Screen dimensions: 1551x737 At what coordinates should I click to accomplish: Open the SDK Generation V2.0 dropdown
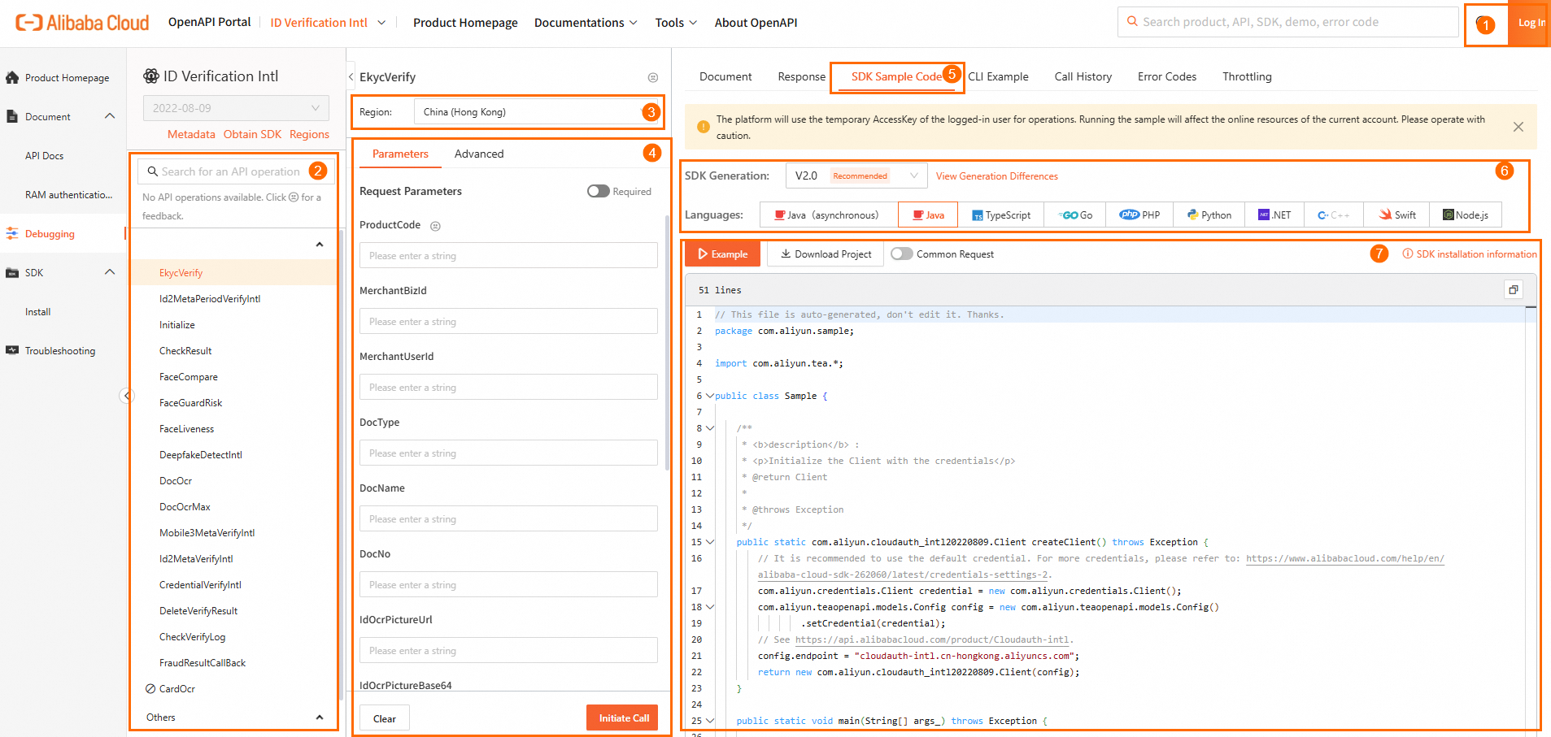(x=856, y=176)
